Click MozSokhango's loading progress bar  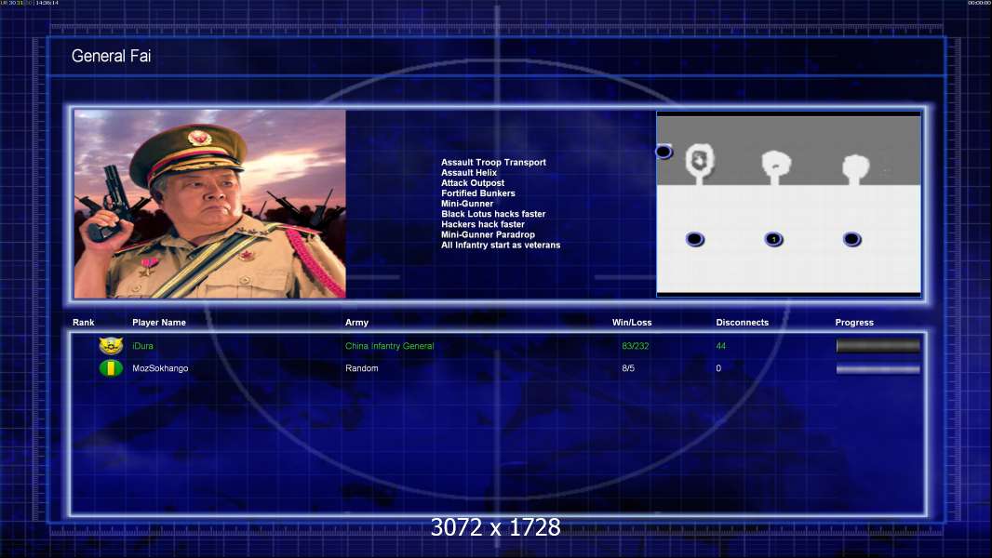878,368
